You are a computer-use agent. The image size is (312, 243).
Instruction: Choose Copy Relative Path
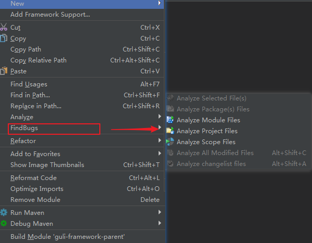point(82,60)
